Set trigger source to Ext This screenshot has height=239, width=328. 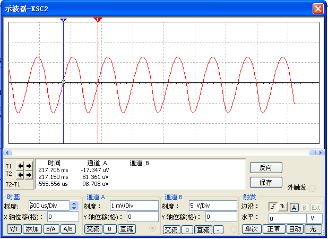click(316, 207)
